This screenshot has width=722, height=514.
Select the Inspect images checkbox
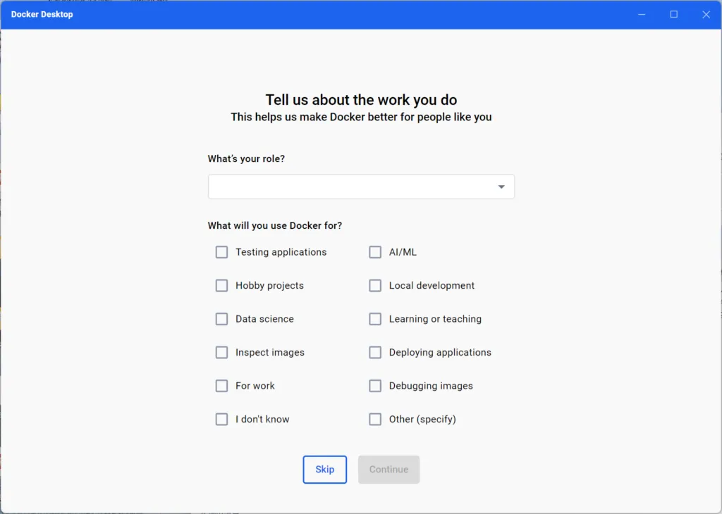(x=221, y=352)
